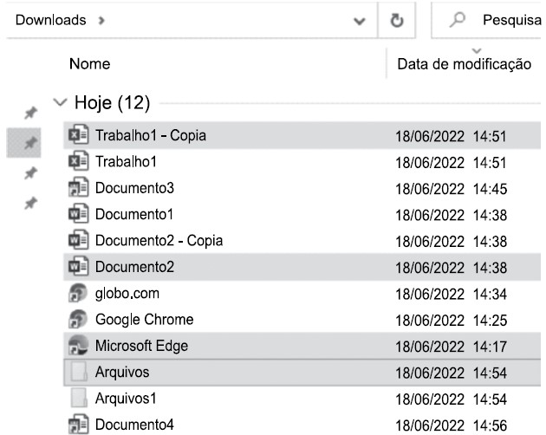This screenshot has height=435, width=546.
Task: Collapse the Hoje (12) group
Action: point(59,104)
